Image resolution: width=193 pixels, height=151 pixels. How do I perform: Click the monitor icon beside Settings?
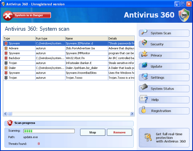(x=144, y=76)
